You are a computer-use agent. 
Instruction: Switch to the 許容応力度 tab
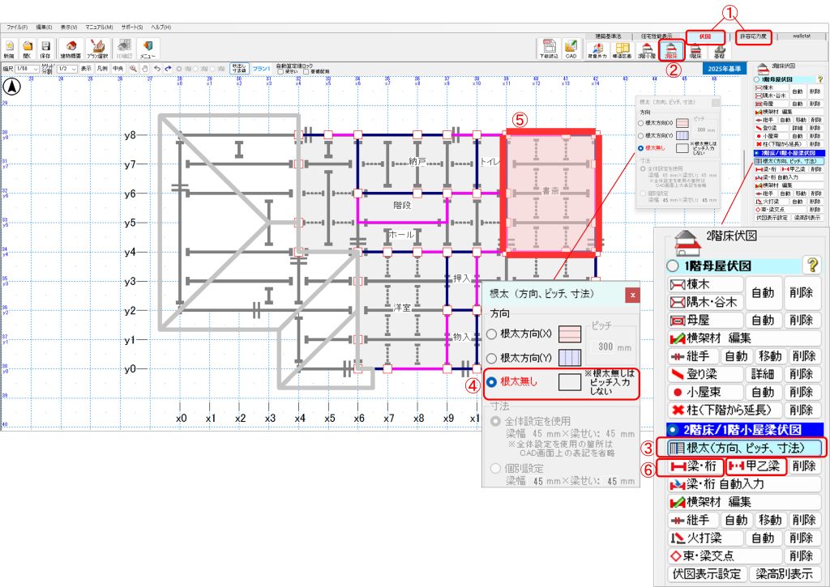point(753,36)
